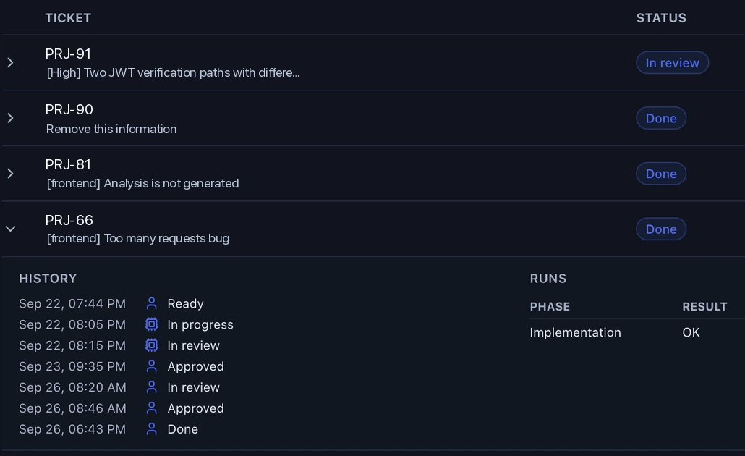Collapse the PRJ-66 ticket row
745x456 pixels.
(10, 229)
